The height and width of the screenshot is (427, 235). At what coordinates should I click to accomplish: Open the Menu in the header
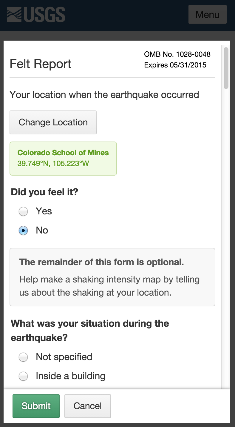point(207,14)
